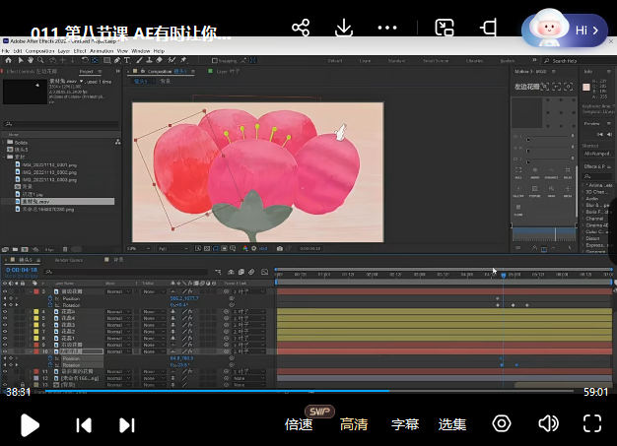
Task: Change video quality via 高清
Action: [354, 424]
